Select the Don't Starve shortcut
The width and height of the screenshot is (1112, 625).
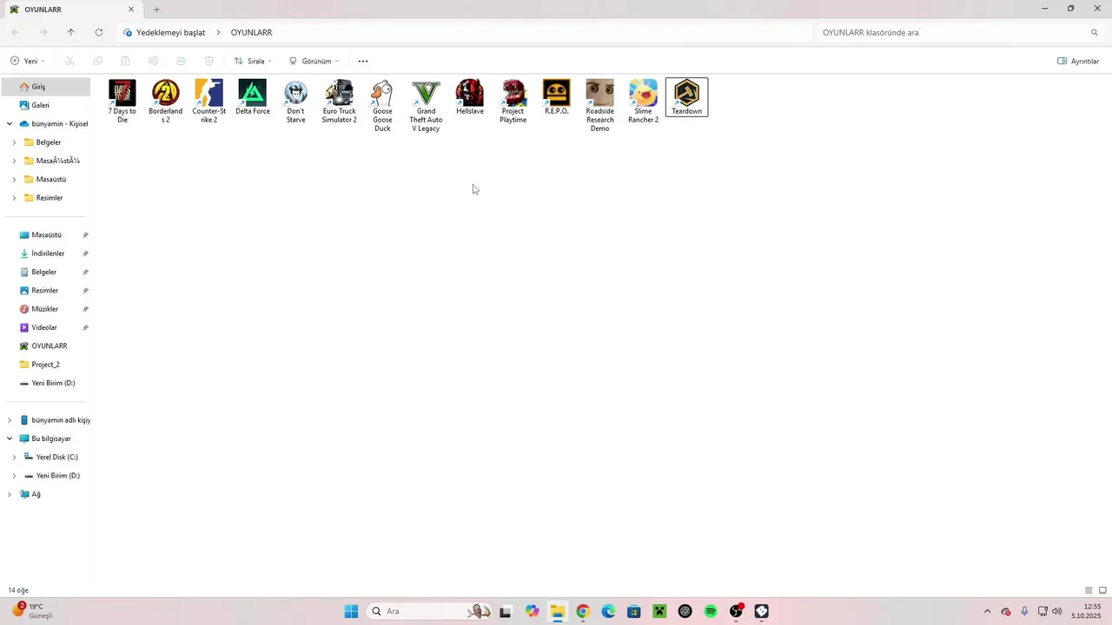pyautogui.click(x=295, y=102)
